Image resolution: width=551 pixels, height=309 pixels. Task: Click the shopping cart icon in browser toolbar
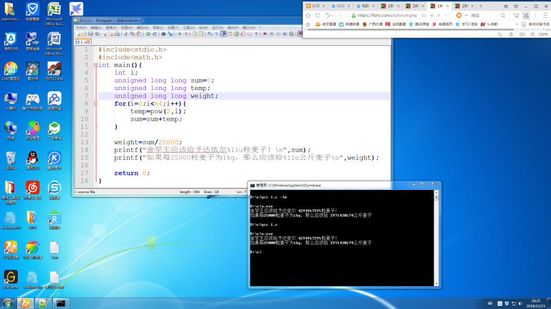(x=516, y=16)
